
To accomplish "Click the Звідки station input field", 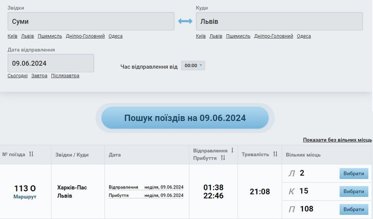I will click(91, 22).
